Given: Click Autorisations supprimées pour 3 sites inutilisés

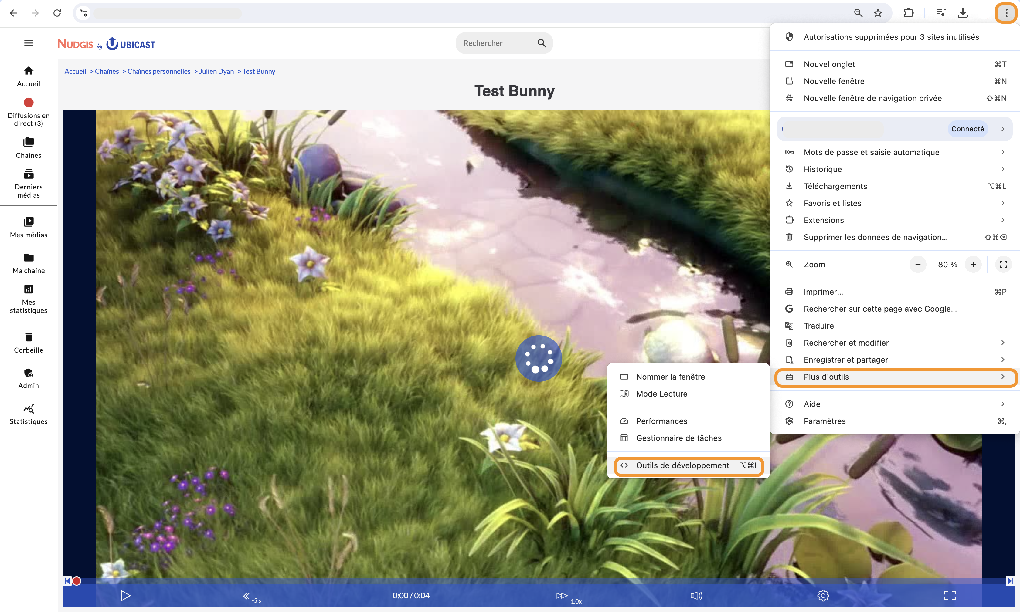Looking at the screenshot, I should coord(895,37).
